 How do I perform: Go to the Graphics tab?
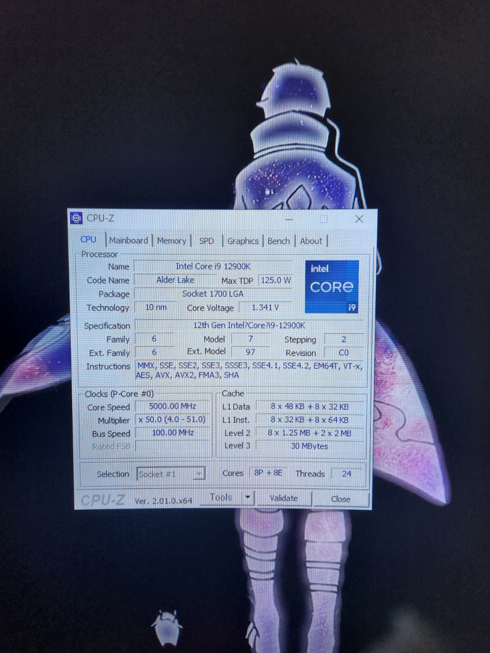pyautogui.click(x=243, y=241)
